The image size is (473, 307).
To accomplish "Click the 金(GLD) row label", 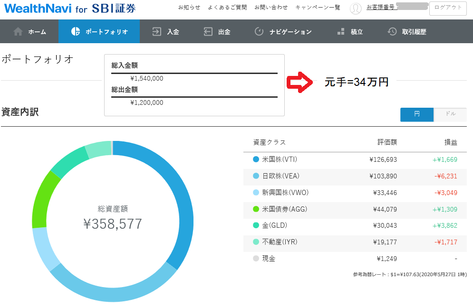I will click(274, 225).
